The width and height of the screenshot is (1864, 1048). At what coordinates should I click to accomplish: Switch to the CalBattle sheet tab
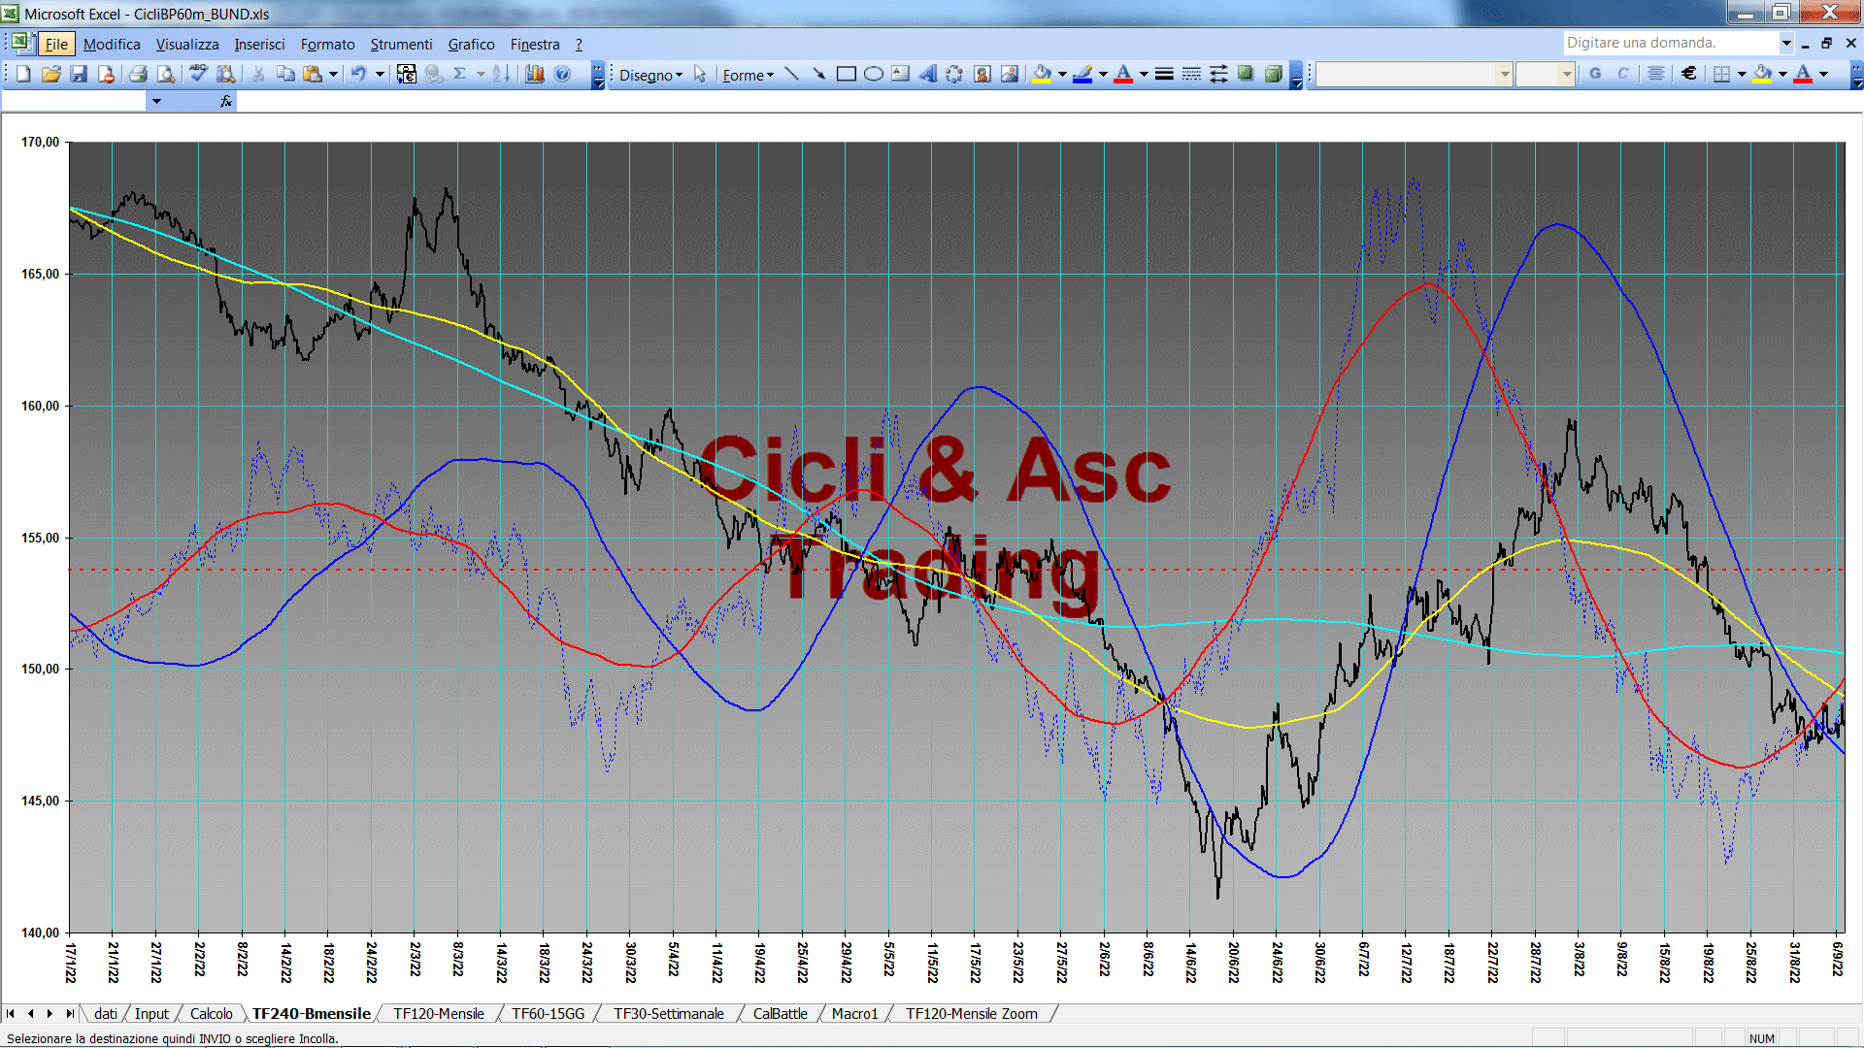780,1013
